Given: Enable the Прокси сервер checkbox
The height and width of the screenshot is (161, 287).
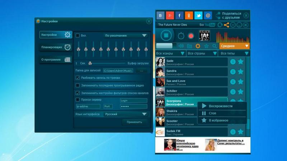Looking at the screenshot, I should [77, 100].
